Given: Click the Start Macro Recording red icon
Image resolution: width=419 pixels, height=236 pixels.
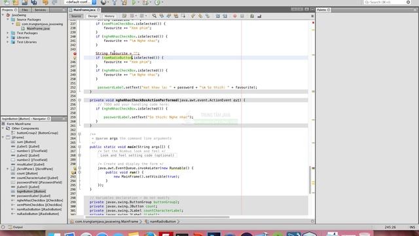Looking at the screenshot, I should (x=234, y=16).
